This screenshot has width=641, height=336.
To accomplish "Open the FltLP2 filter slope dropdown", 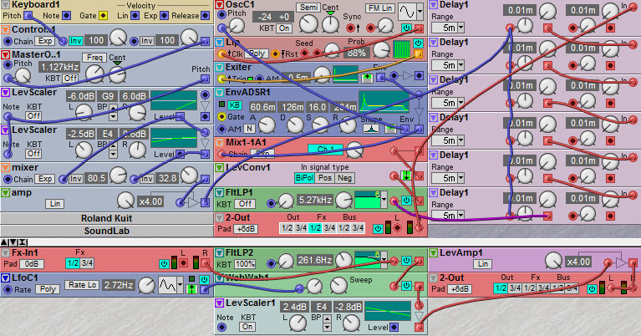I will (x=384, y=260).
